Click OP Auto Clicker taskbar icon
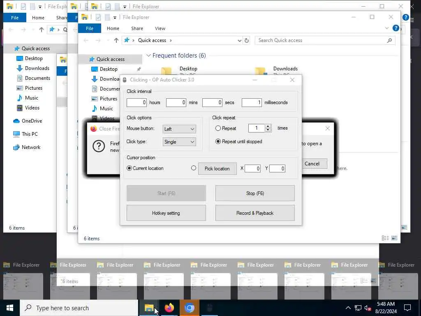This screenshot has height=316, width=421. tap(209, 308)
